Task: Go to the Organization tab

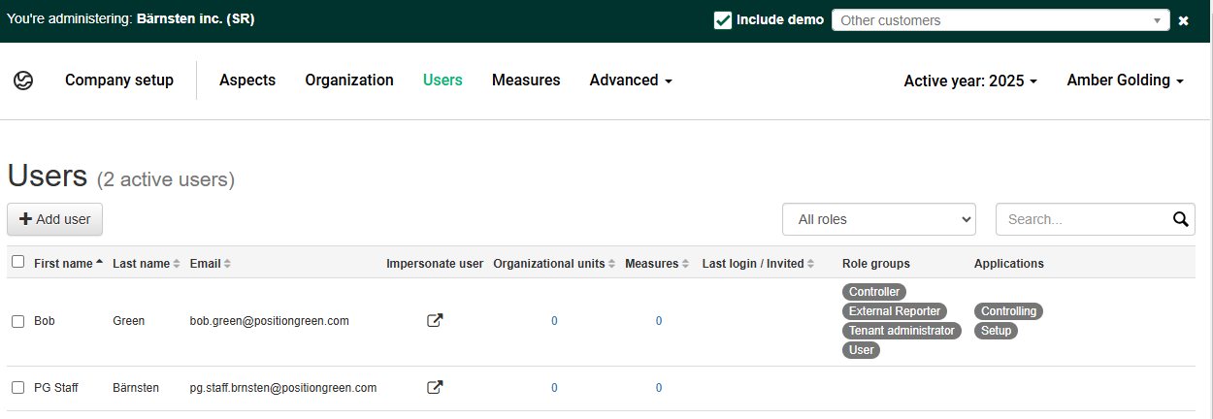Action: pos(349,81)
